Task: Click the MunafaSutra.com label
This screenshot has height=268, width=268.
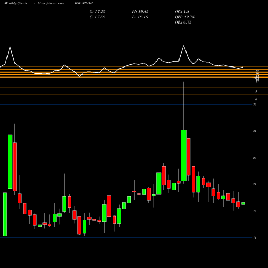Action: (x=51, y=3)
